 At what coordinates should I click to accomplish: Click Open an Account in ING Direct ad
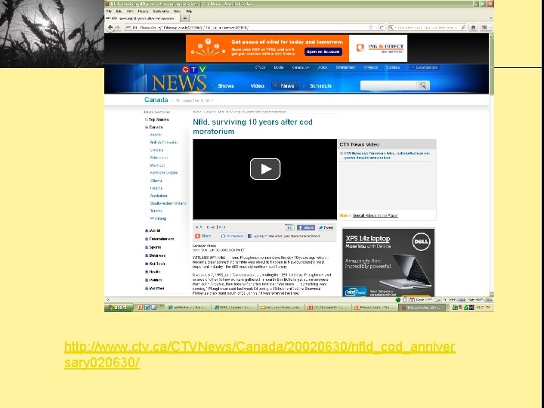tap(323, 51)
